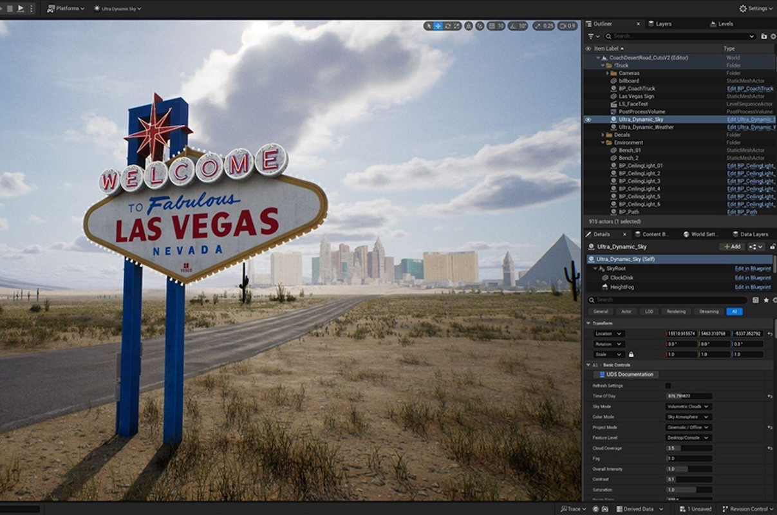Open Outliner settings gear icon

[x=773, y=37]
